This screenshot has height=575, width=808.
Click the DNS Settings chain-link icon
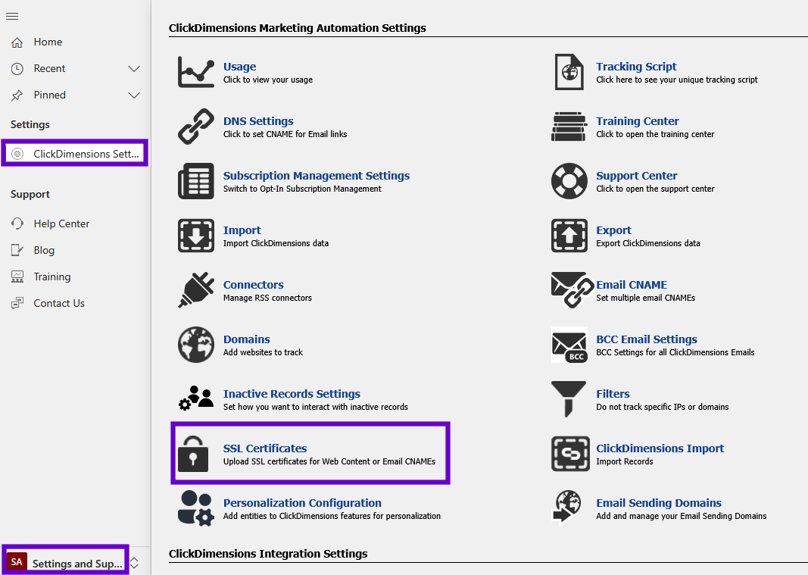196,127
